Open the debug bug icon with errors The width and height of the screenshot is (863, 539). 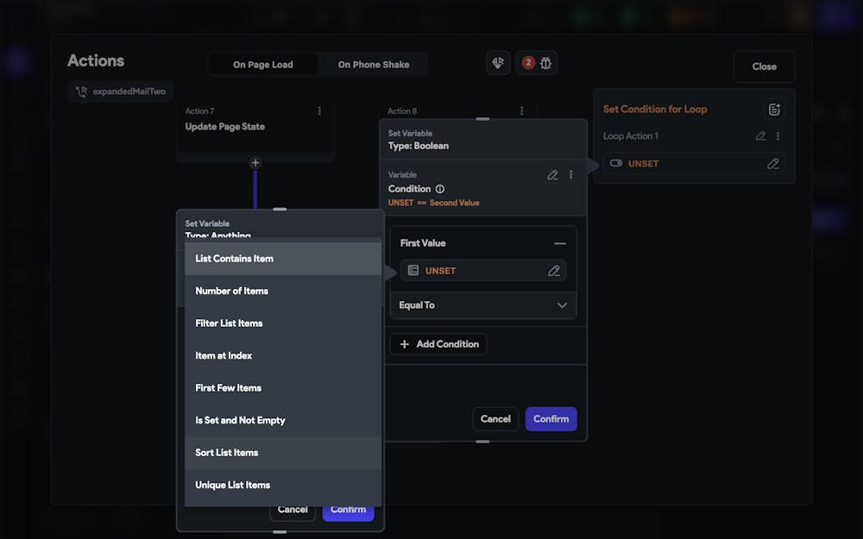click(545, 63)
